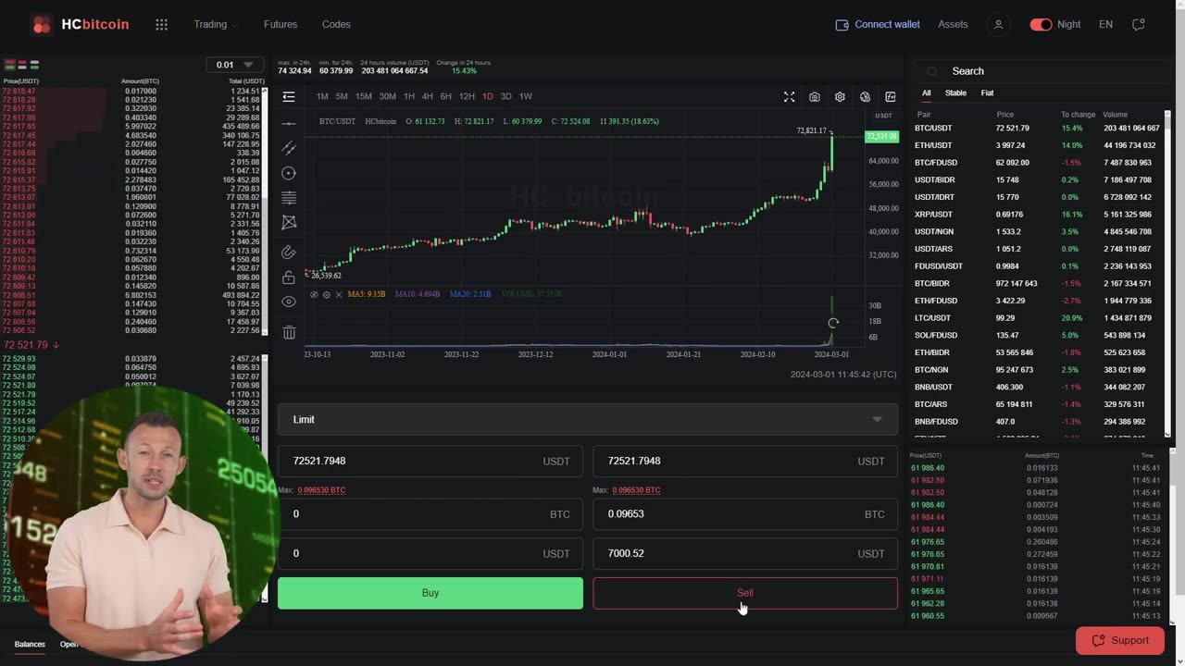Select the 4H chart timeframe
The width and height of the screenshot is (1185, 666).
point(427,96)
